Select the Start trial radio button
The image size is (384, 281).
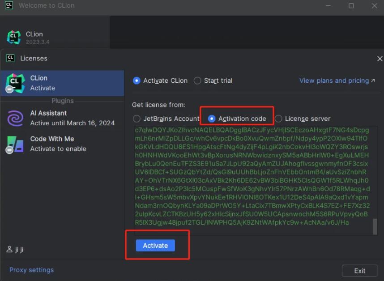(197, 81)
